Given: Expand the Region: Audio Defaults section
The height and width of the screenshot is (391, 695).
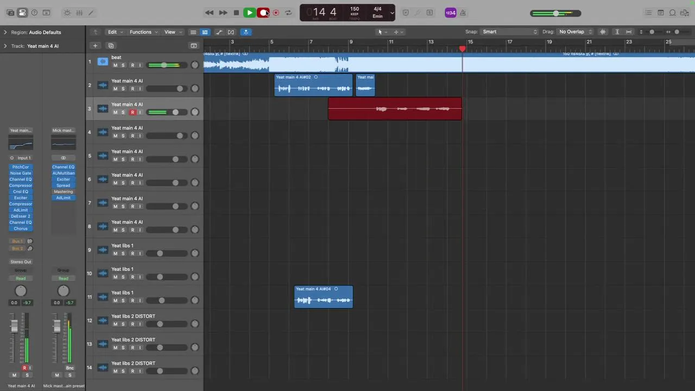Looking at the screenshot, I should [5, 32].
